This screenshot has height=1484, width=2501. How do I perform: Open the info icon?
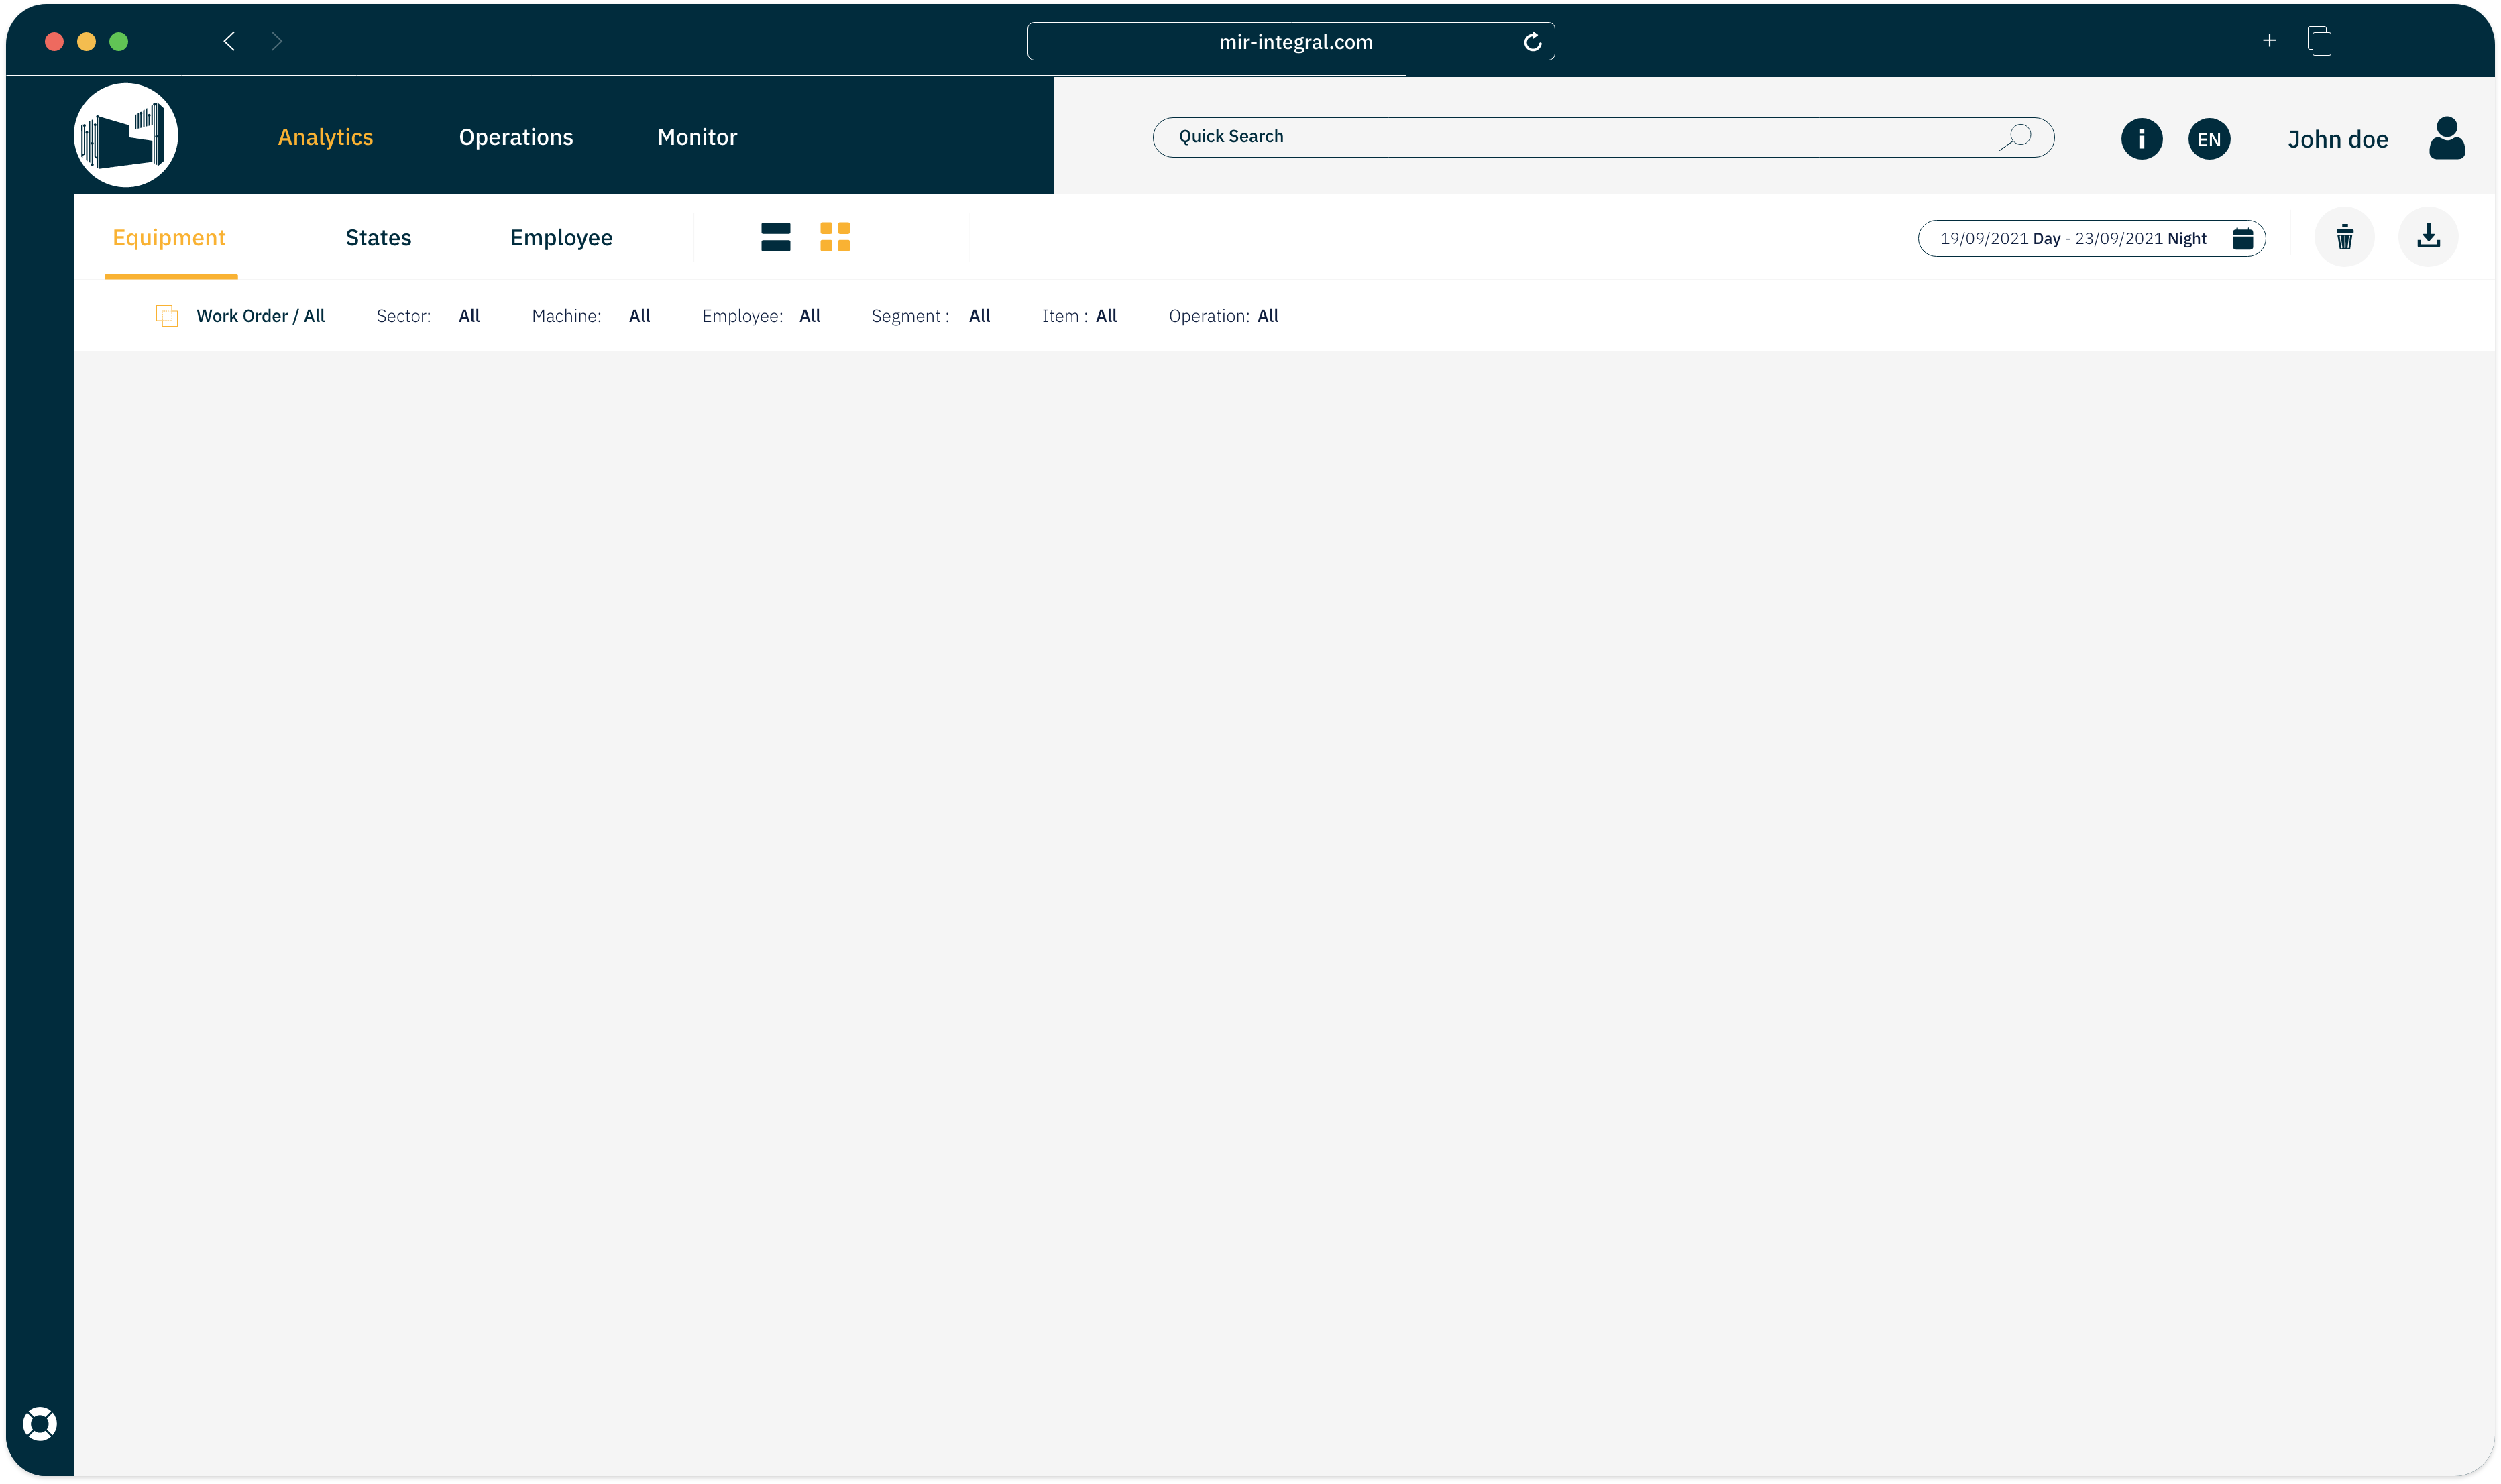pyautogui.click(x=2141, y=139)
